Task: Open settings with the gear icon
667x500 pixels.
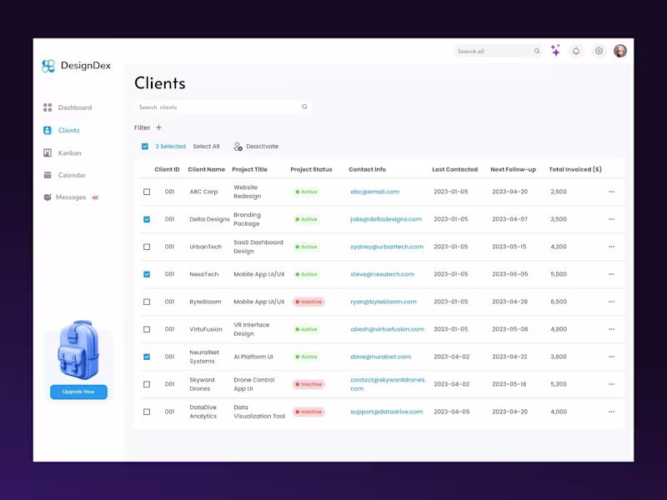Action: 598,51
